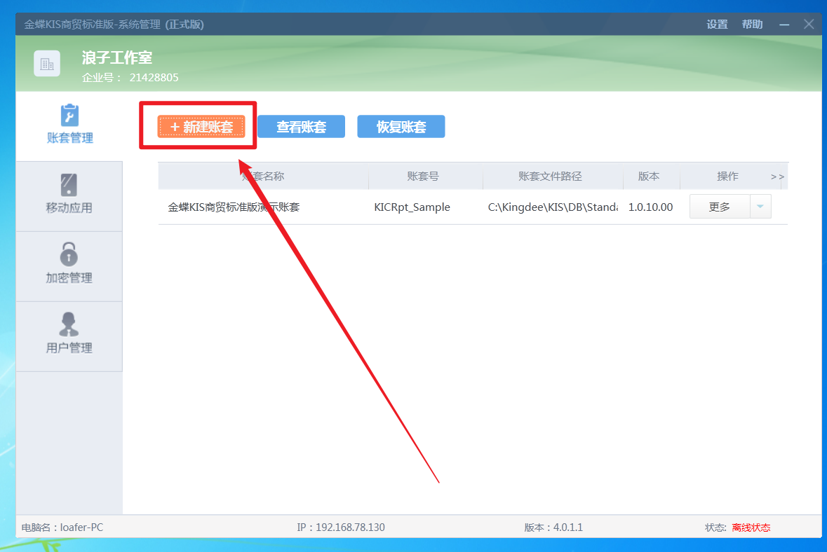
Task: Click the KICRpt_Sample account number cell
Action: pos(412,207)
